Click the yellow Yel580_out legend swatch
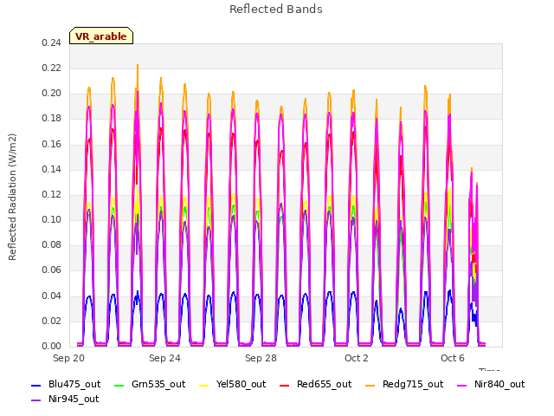The width and height of the screenshot is (554, 416). [204, 385]
